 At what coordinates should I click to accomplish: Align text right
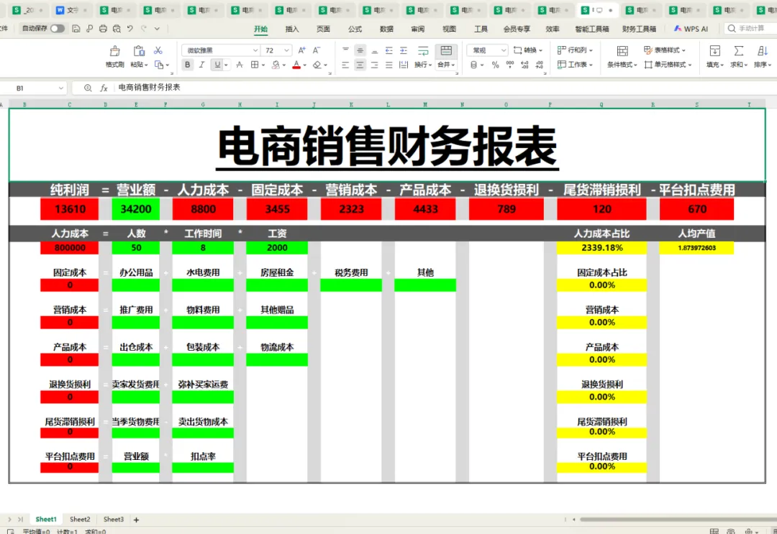pyautogui.click(x=375, y=65)
